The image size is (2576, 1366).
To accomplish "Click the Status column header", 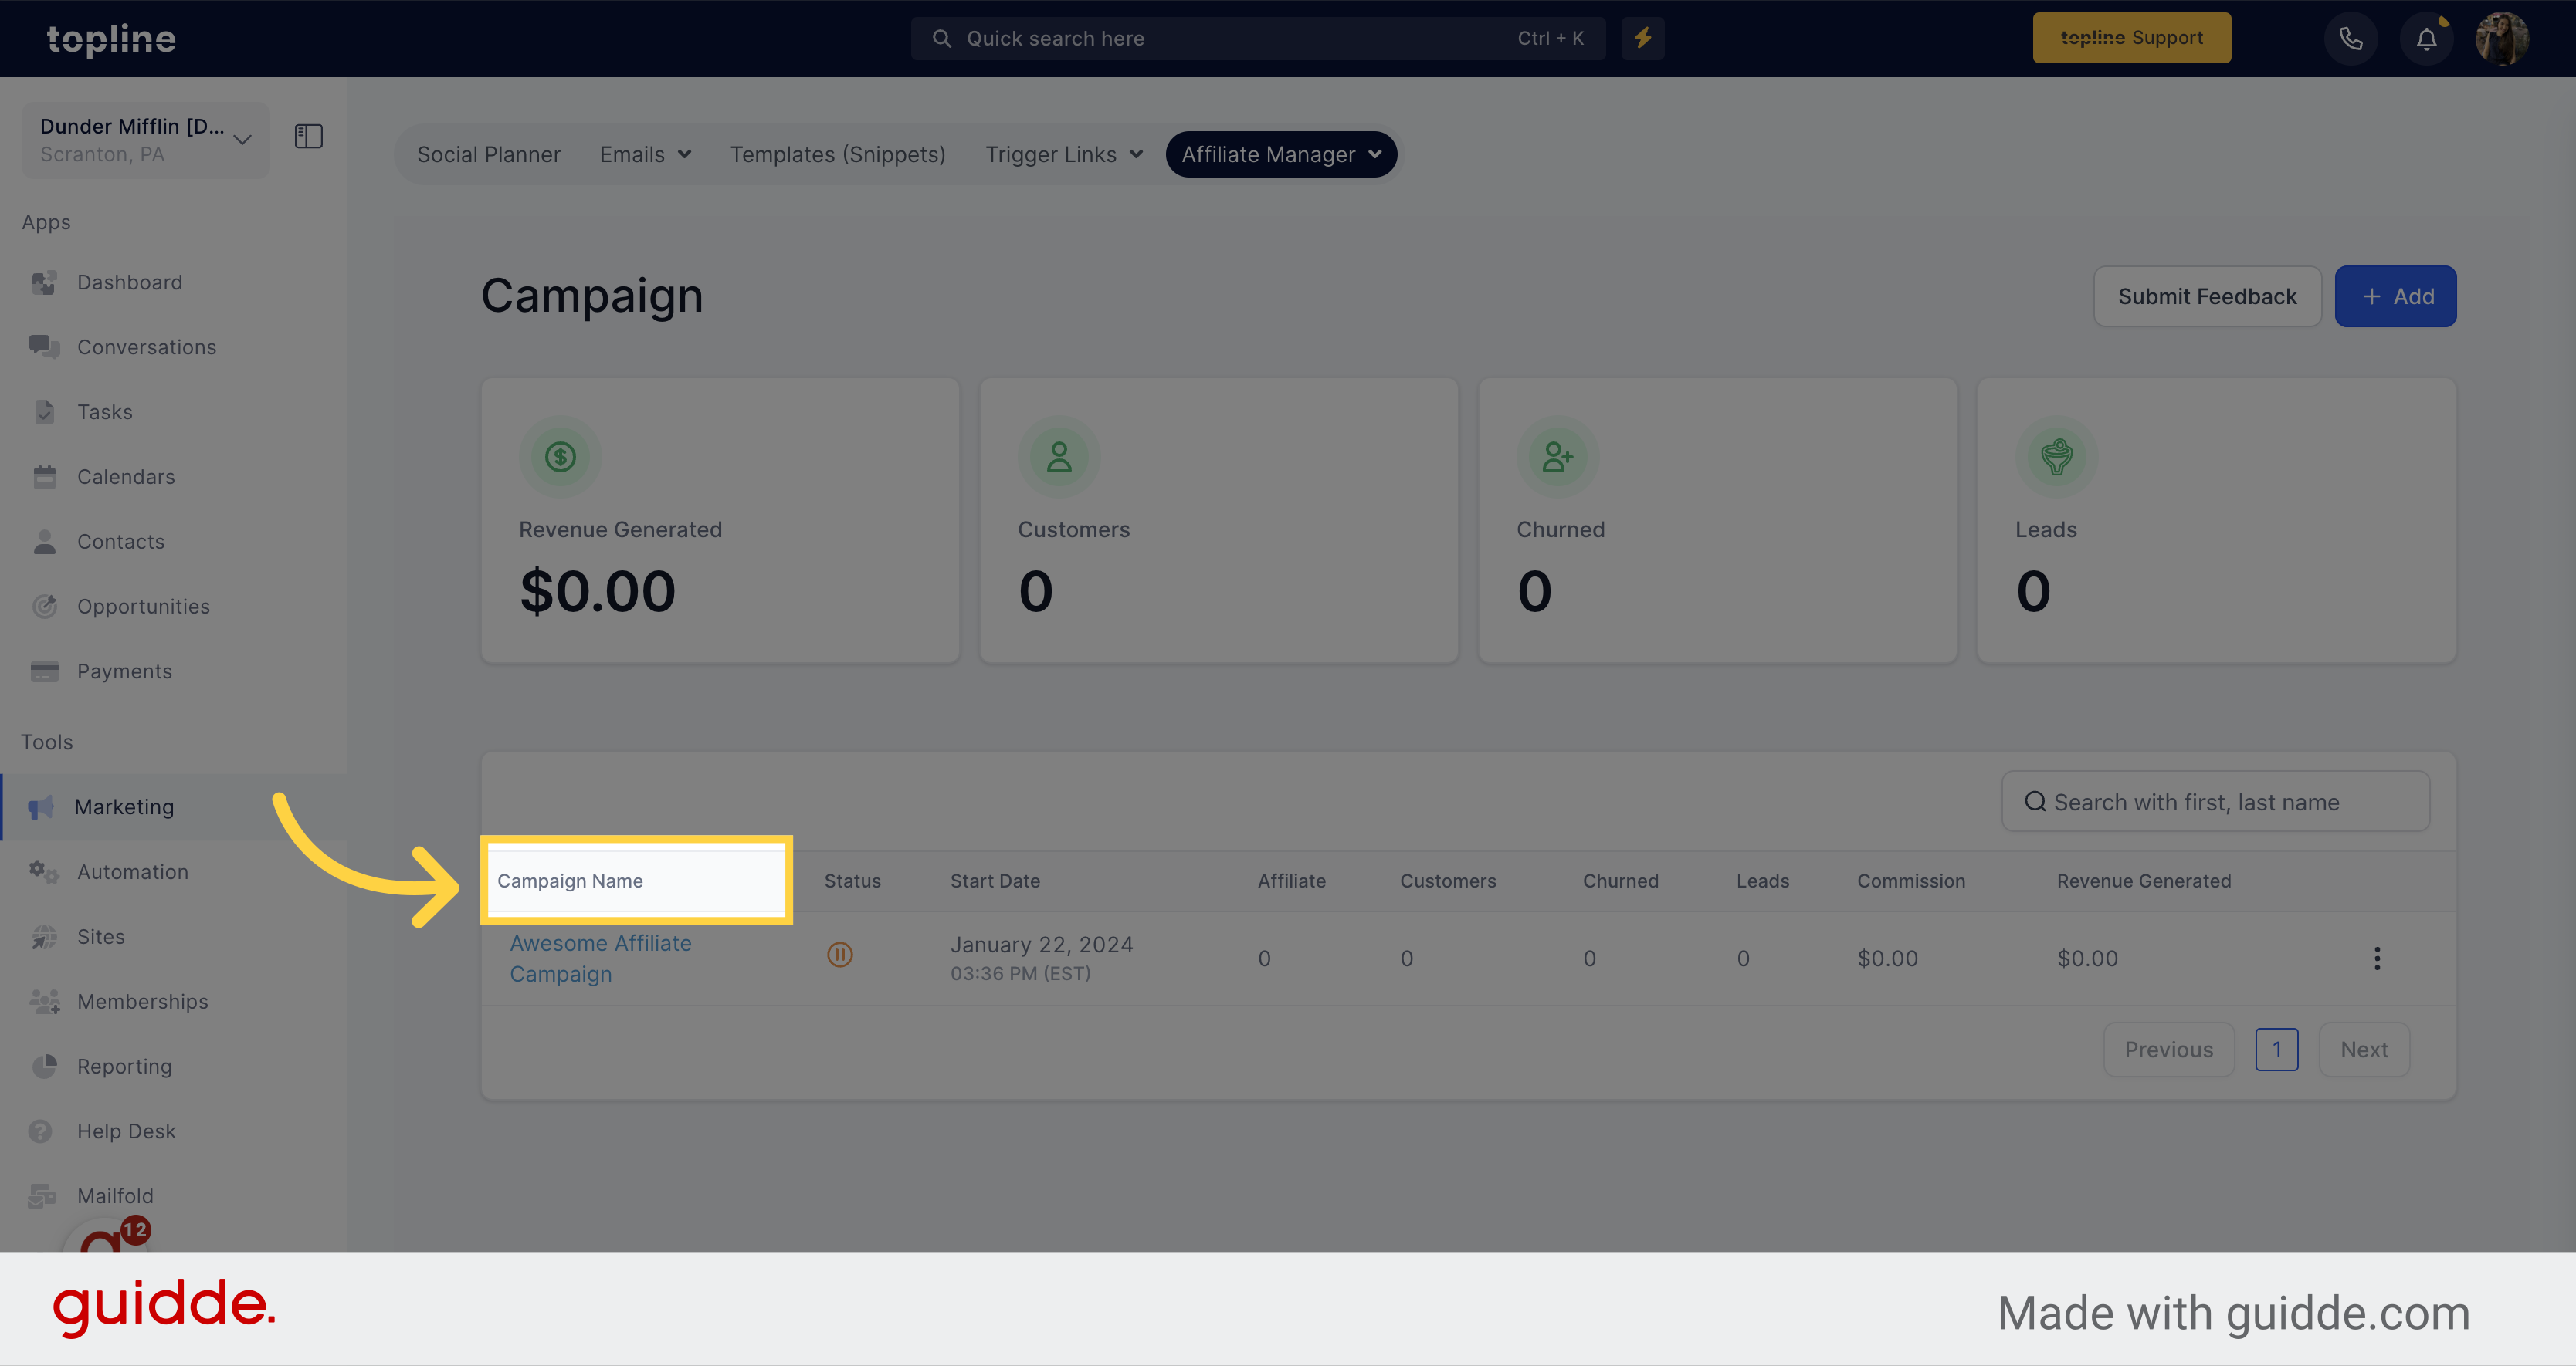I will click(x=852, y=881).
